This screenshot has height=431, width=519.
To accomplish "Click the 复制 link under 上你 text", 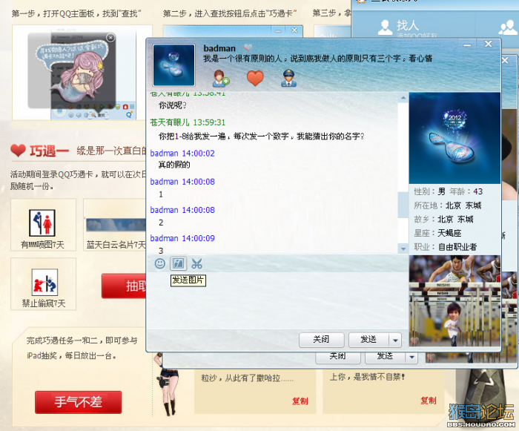I will coord(429,401).
